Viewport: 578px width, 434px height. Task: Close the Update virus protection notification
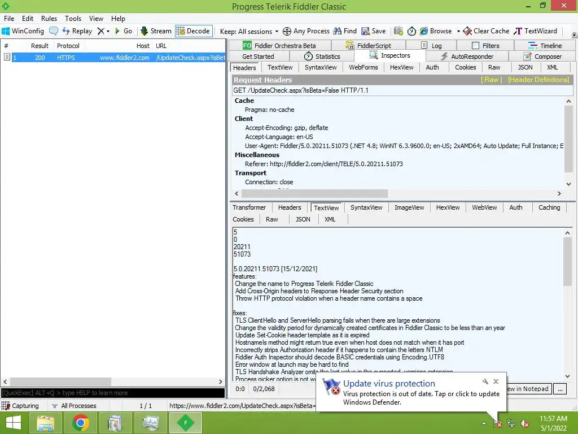point(496,381)
